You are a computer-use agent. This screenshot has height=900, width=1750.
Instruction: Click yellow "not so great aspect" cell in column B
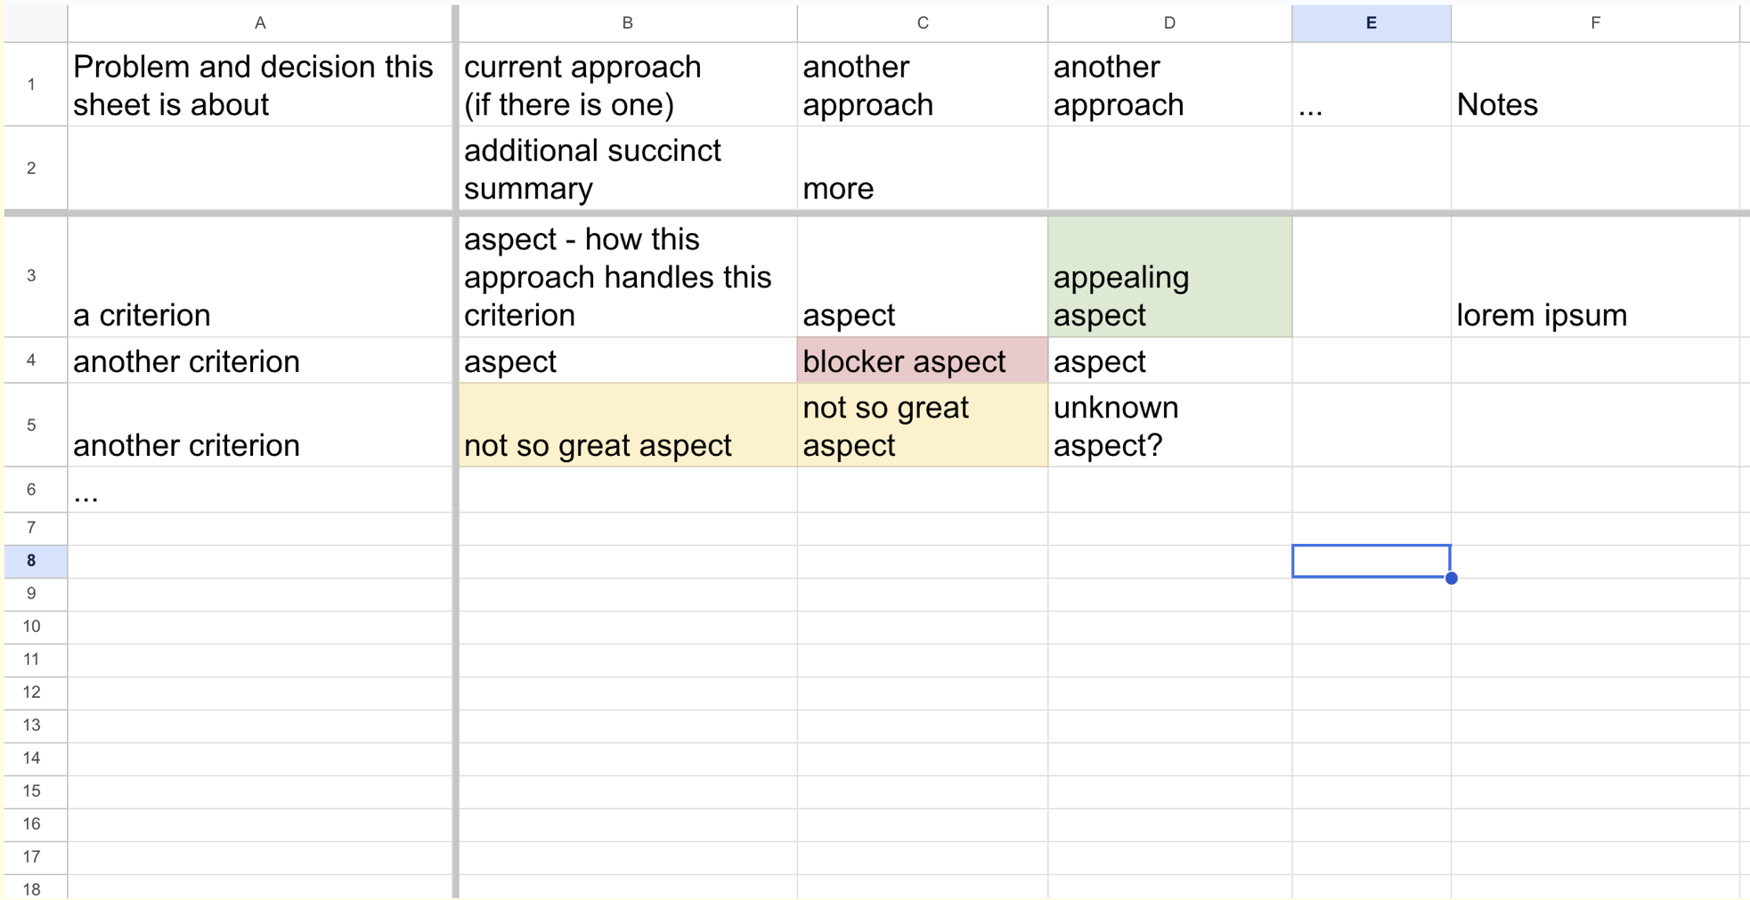[x=627, y=426]
